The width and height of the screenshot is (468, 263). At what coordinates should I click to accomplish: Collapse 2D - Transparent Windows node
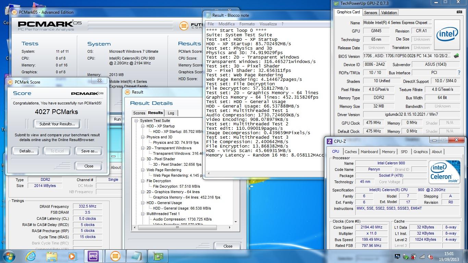(143, 148)
